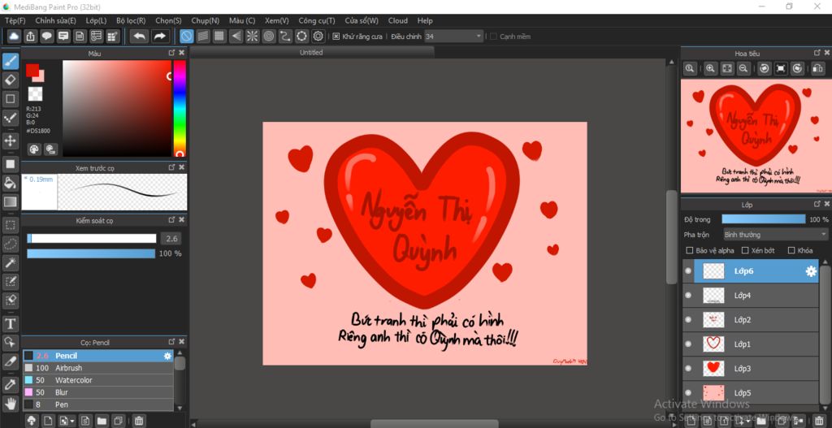Image resolution: width=832 pixels, height=428 pixels.
Task: Enable the Khóa checkbox
Action: [791, 250]
